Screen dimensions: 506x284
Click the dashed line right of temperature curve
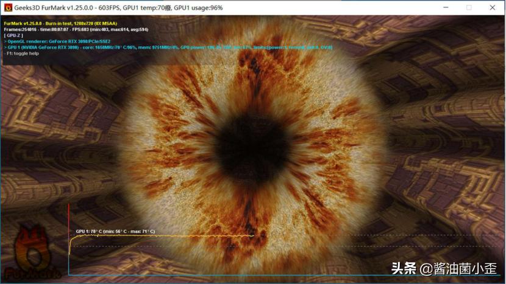[x=366, y=235]
